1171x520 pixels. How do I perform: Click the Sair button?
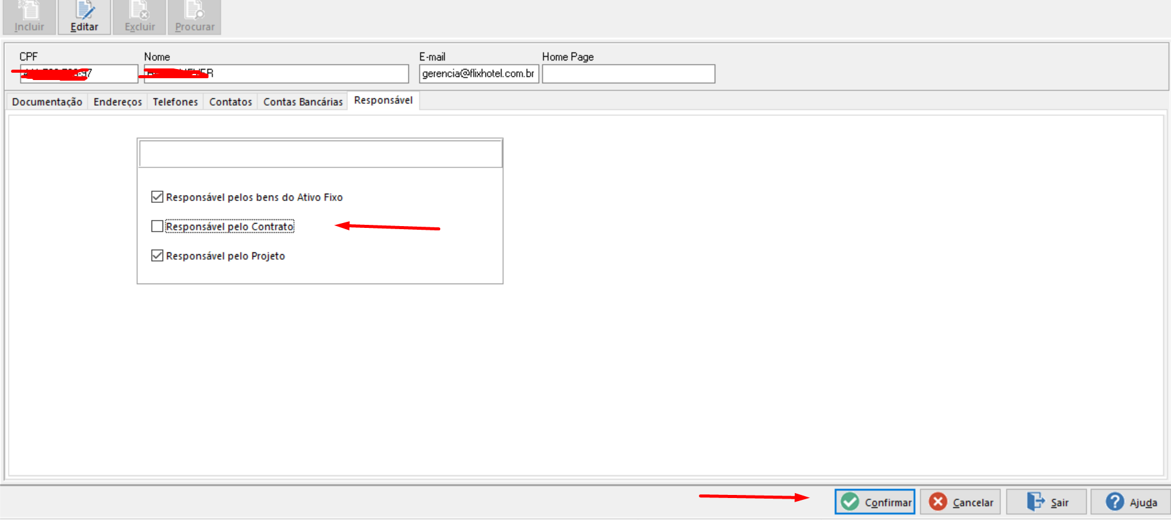[x=1046, y=502]
